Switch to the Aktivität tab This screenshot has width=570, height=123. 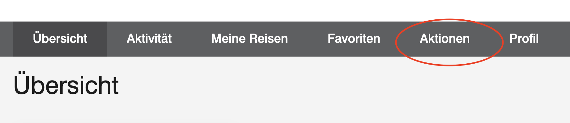149,39
